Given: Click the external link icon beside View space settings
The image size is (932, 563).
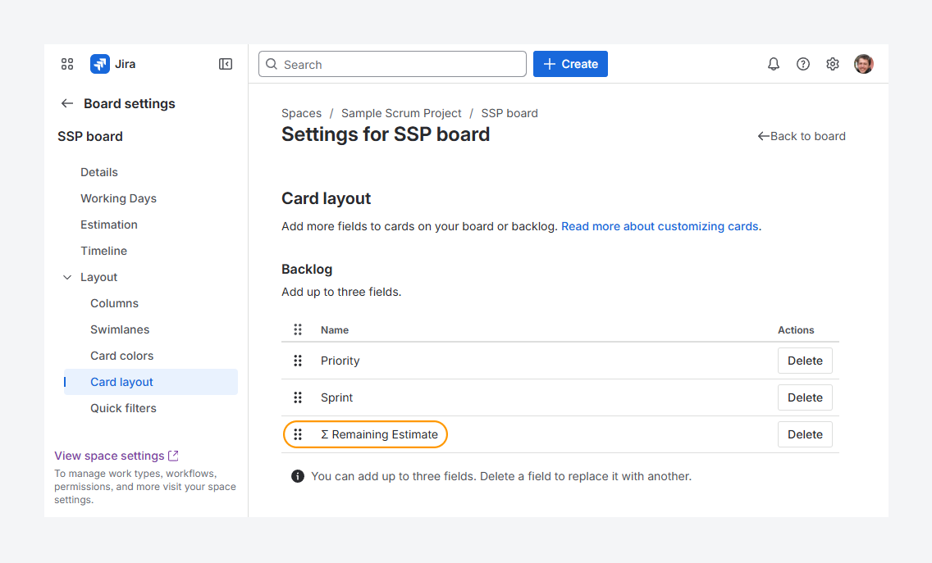Looking at the screenshot, I should coord(174,456).
